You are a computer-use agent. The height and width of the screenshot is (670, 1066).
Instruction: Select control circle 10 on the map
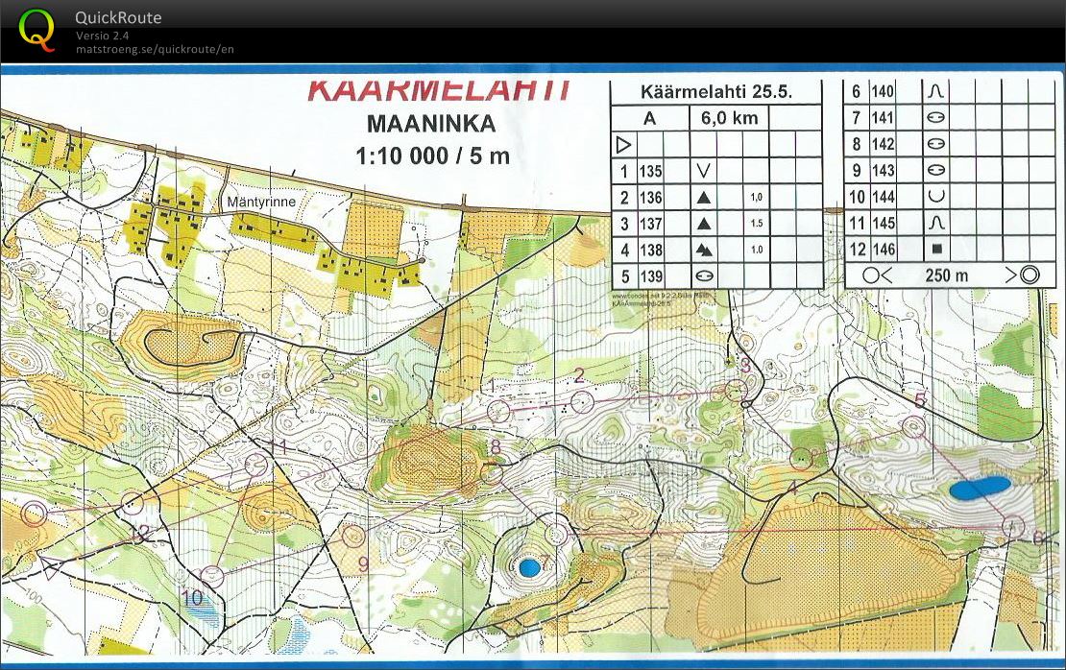[x=213, y=577]
